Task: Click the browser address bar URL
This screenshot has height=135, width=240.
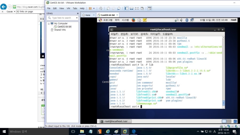Action: [30, 7]
